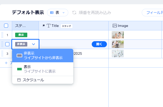Viewport: 163px width, 107px height.
Task: Click the drag handle of the 非表示 row
Action: 2,44
